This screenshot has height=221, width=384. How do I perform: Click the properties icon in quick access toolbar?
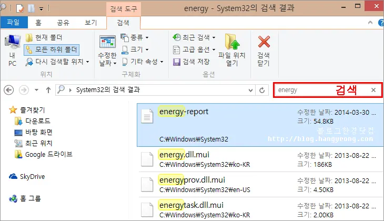tap(20, 8)
